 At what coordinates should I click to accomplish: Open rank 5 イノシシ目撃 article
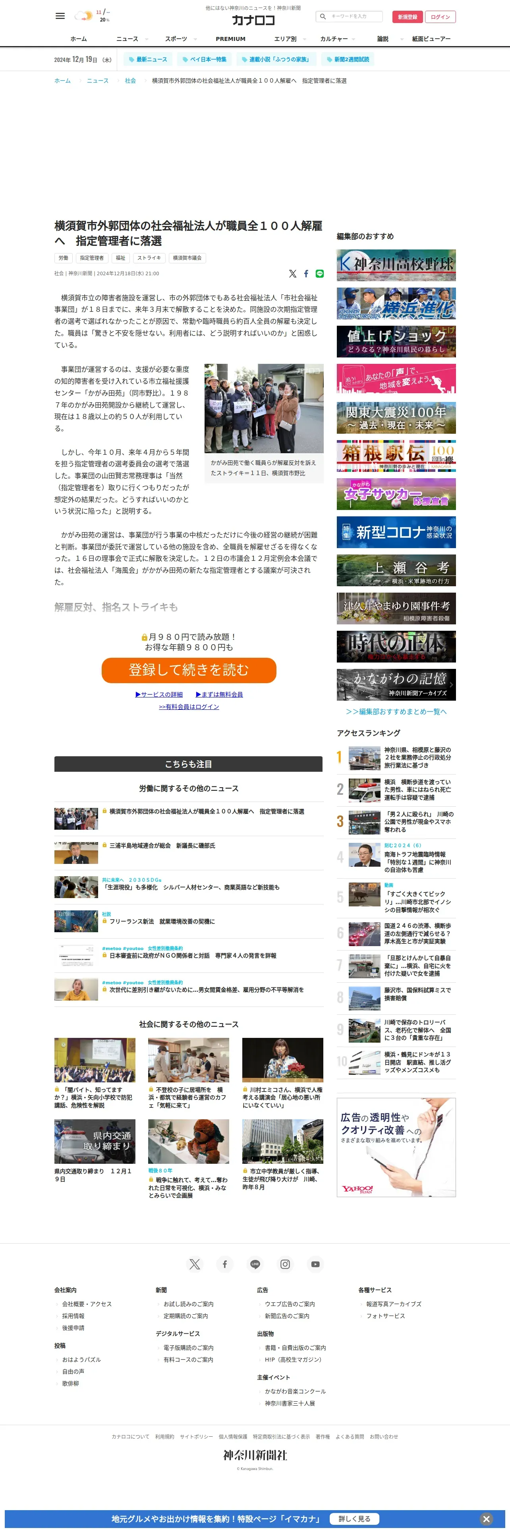click(x=396, y=897)
